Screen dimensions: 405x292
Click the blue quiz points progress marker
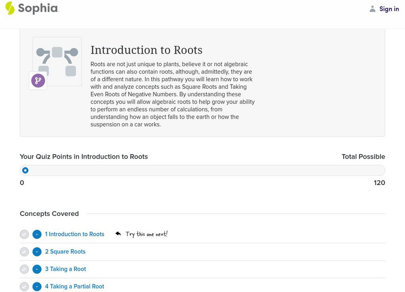coord(25,170)
